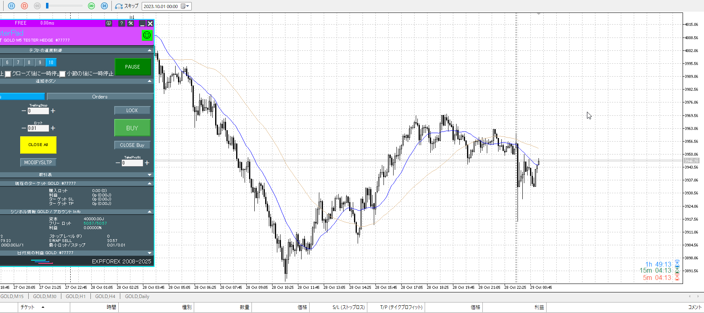The height and width of the screenshot is (313, 704).
Task: Stop the tester with red stop icon
Action: (x=24, y=6)
